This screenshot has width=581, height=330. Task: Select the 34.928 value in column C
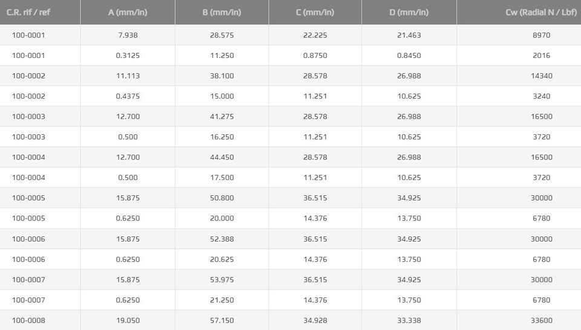click(315, 320)
